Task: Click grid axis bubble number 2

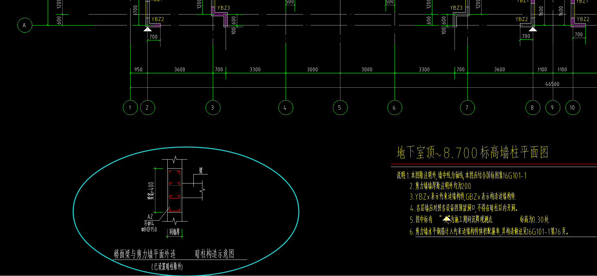Action: (x=148, y=108)
